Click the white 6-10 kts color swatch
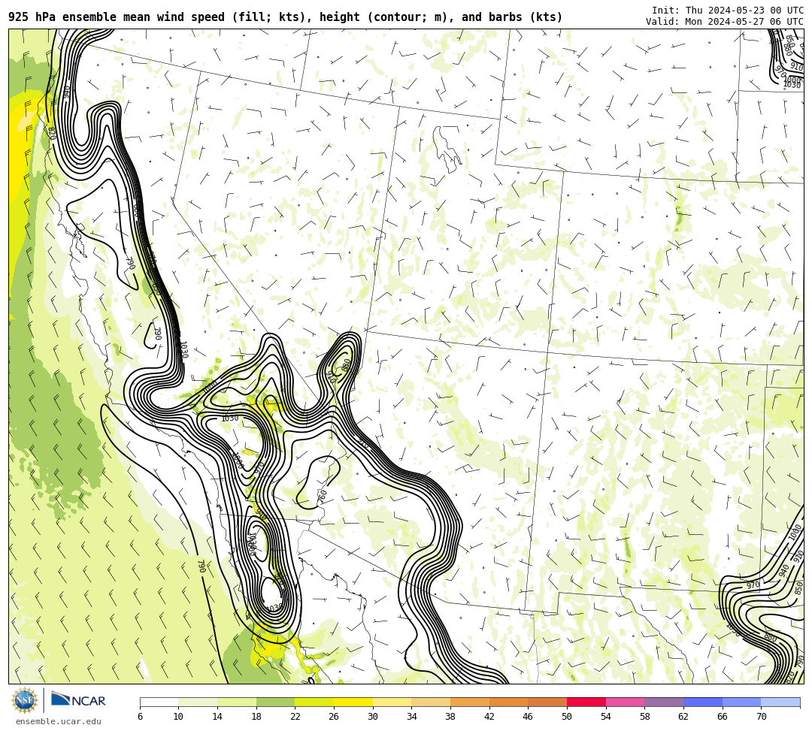Image resolution: width=812 pixels, height=731 pixels. click(x=159, y=702)
